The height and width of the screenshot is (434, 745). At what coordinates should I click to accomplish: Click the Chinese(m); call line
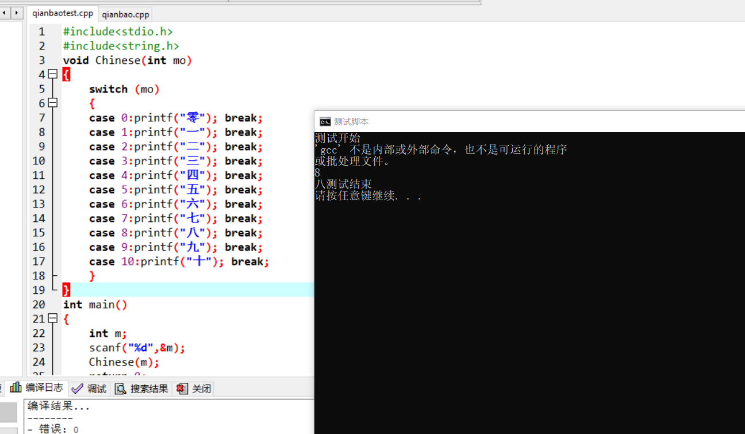[x=124, y=362]
